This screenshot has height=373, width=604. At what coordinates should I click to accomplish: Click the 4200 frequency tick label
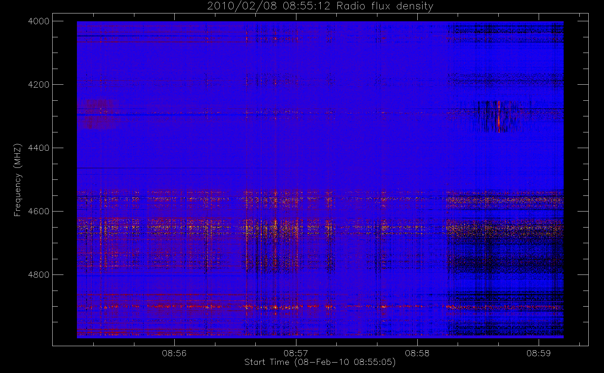pos(39,85)
